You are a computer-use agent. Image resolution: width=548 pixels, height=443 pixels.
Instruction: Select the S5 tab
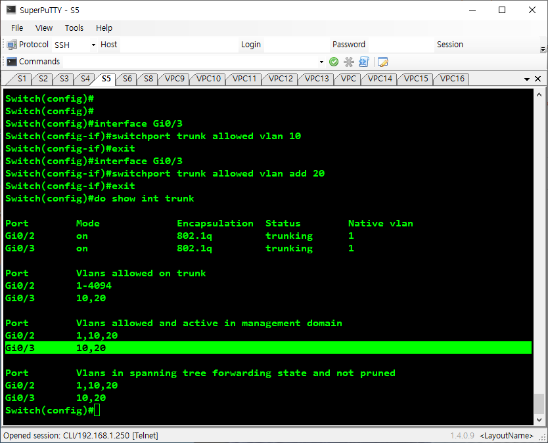tap(106, 79)
